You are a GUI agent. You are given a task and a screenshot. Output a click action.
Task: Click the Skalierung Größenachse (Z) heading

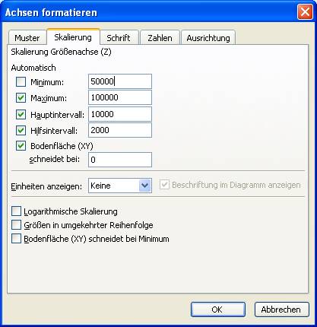[61, 52]
